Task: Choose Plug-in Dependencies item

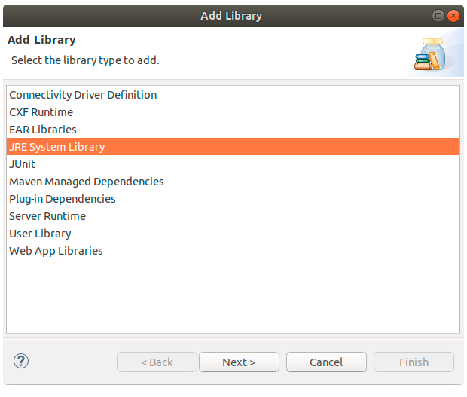Action: [233, 199]
